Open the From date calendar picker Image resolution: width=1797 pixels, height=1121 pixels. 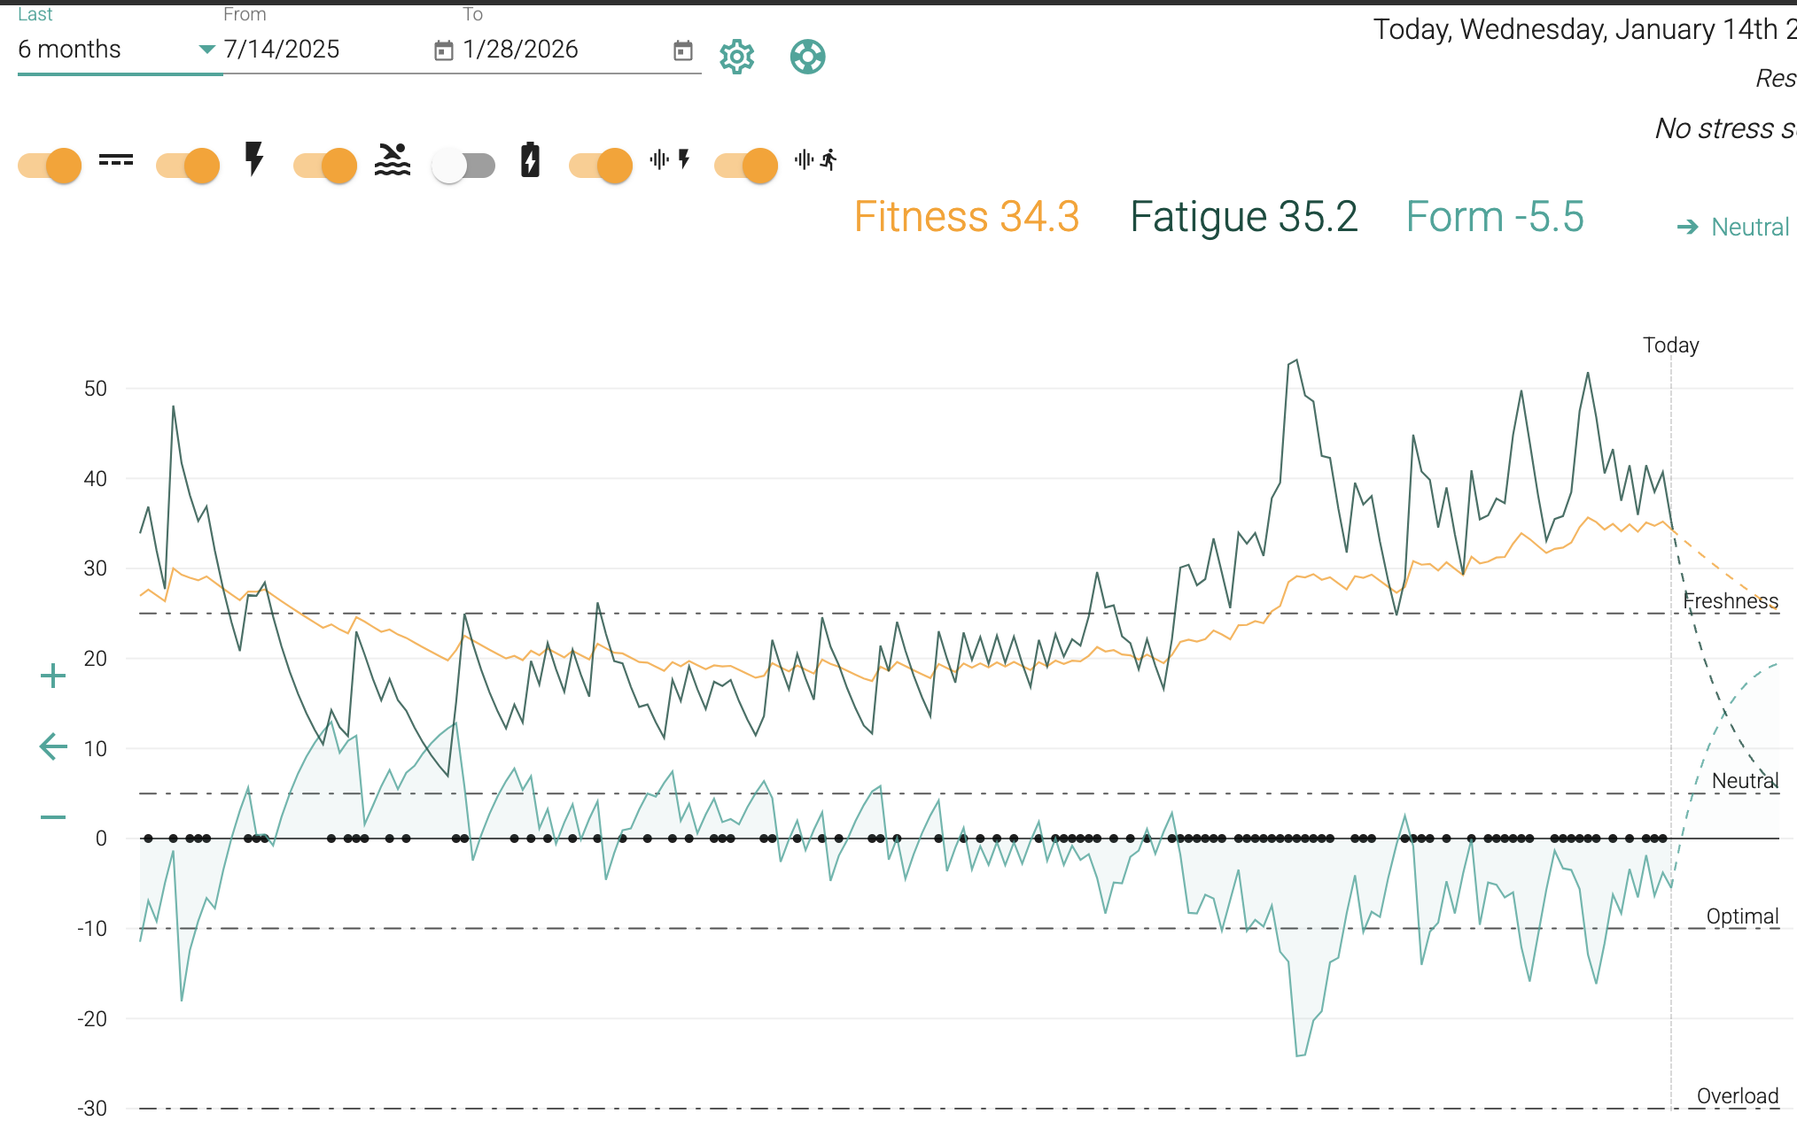click(443, 50)
